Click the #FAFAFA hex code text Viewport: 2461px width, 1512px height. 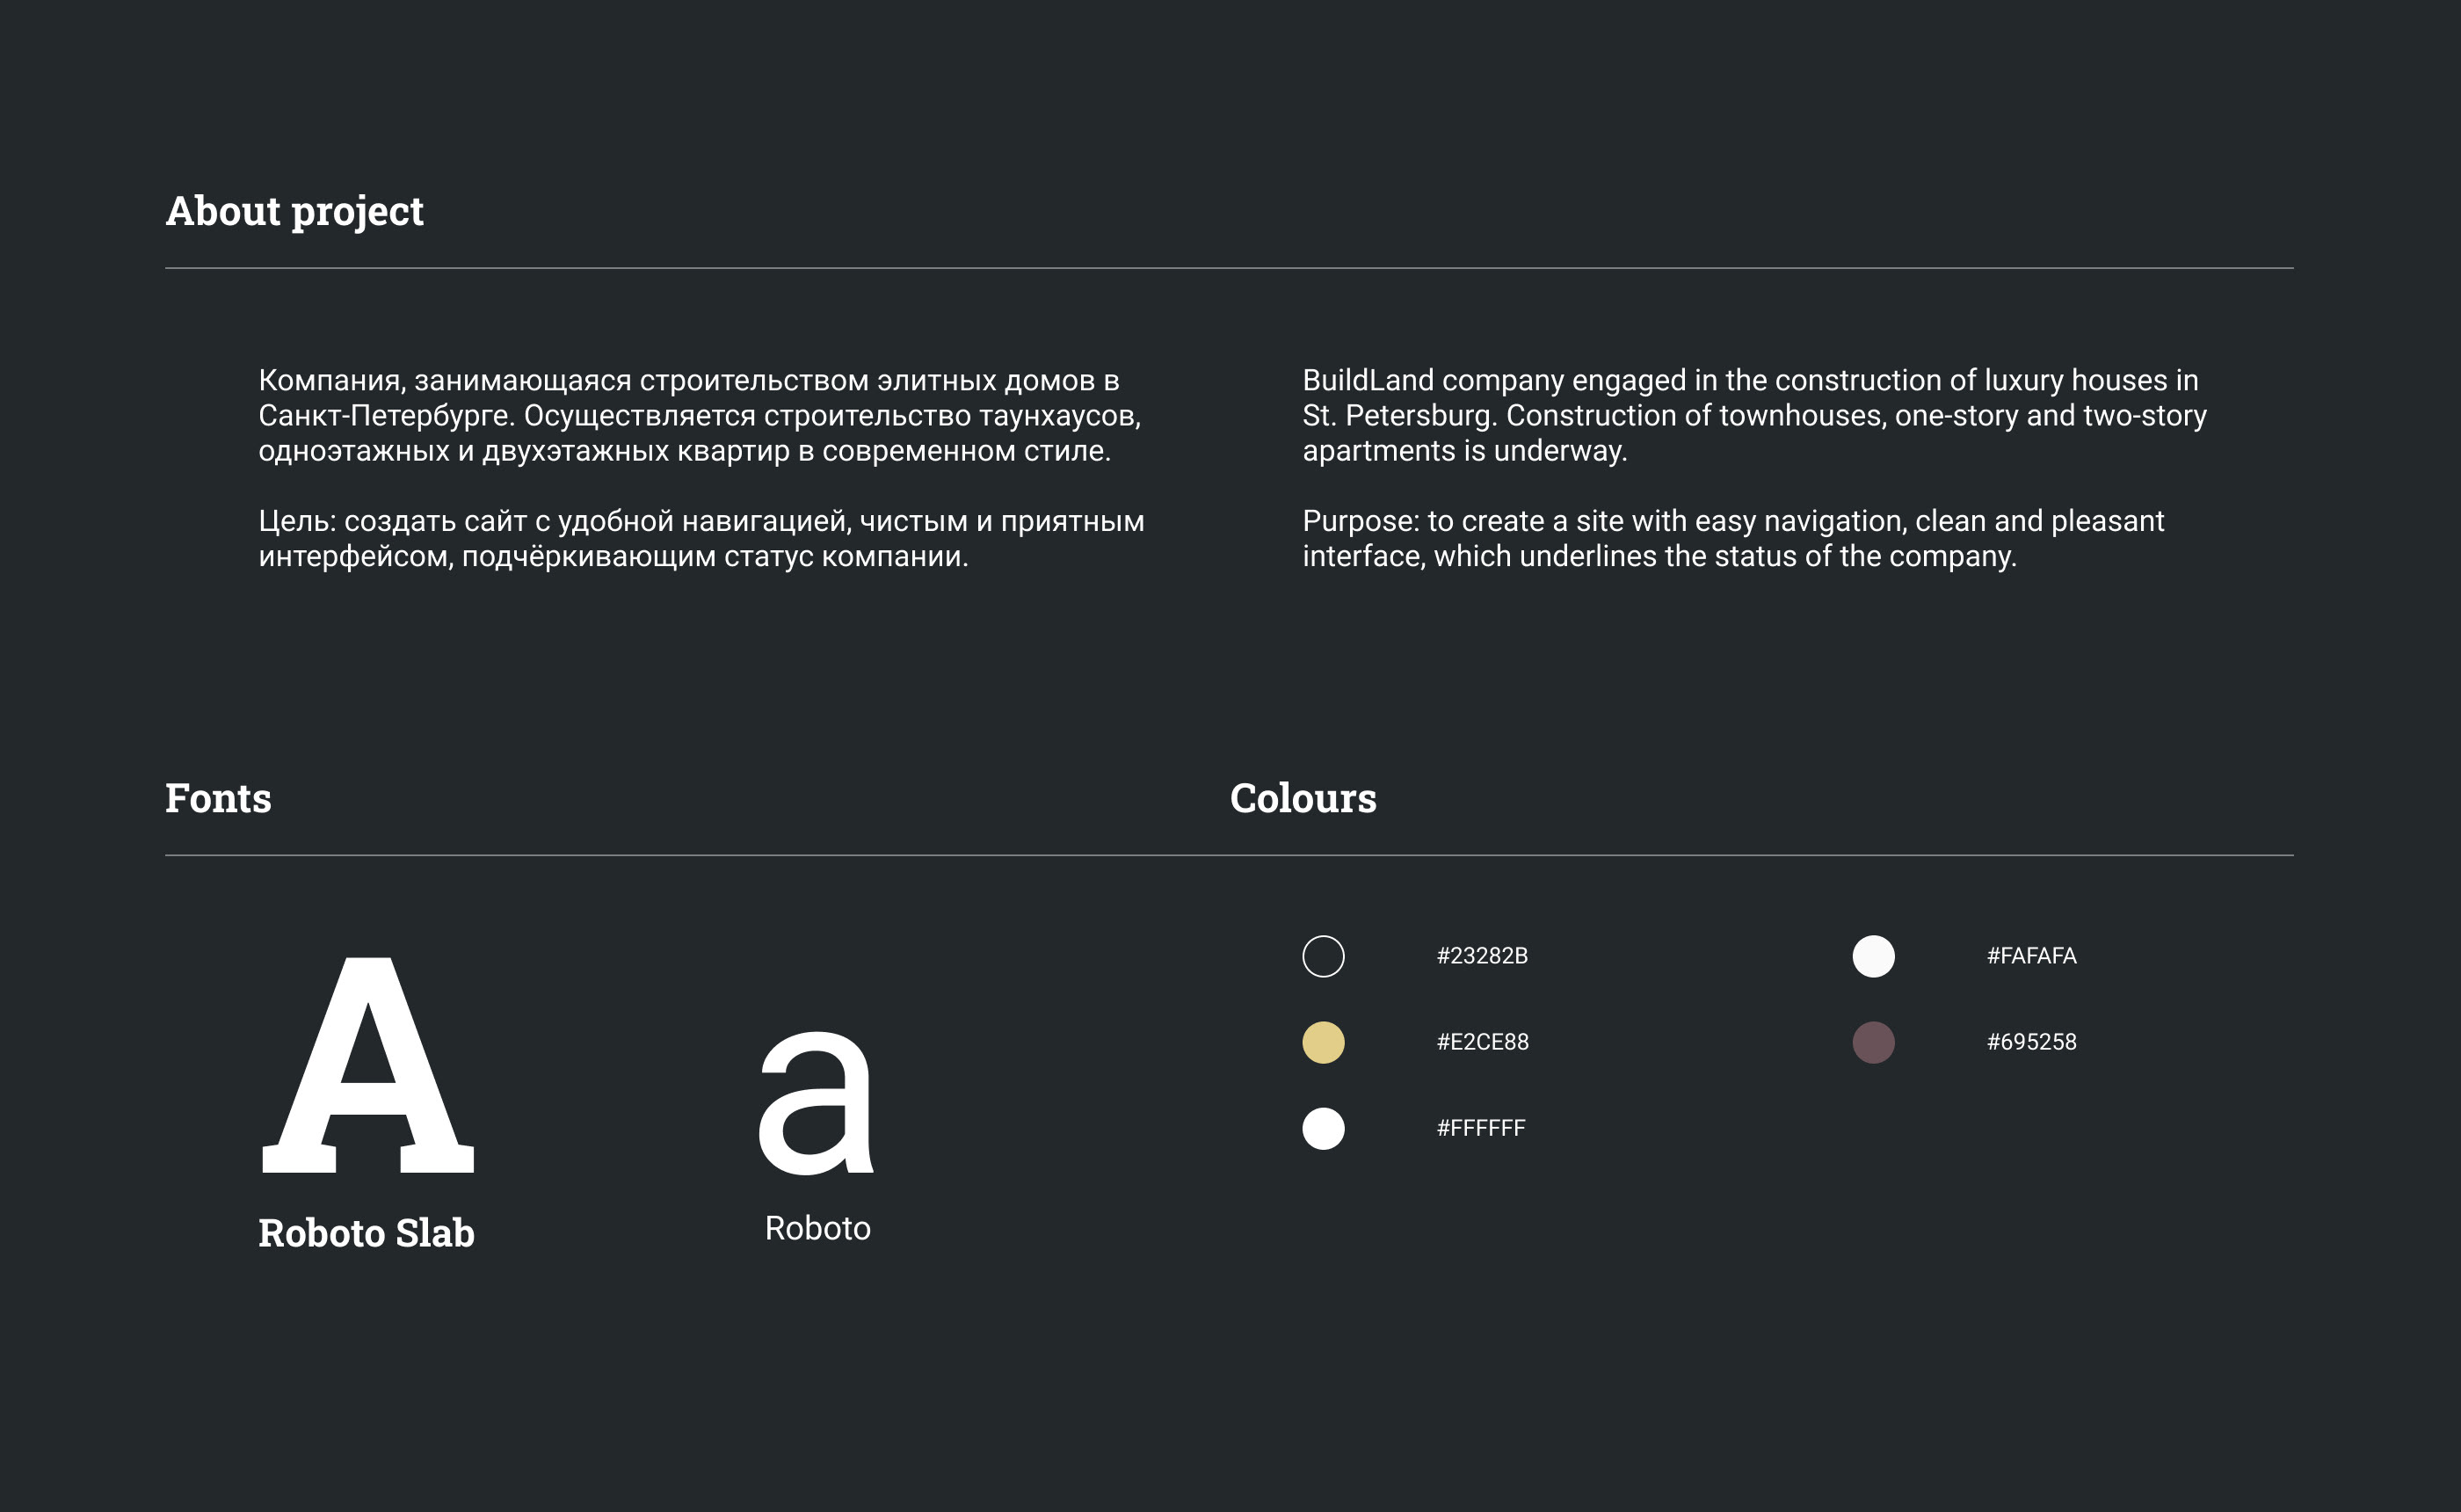click(2031, 956)
